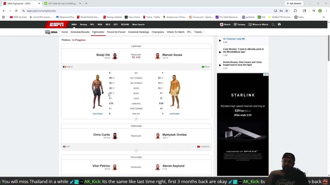Open the Chrome profile avatar
This screenshot has width=330, height=185.
[320, 11]
